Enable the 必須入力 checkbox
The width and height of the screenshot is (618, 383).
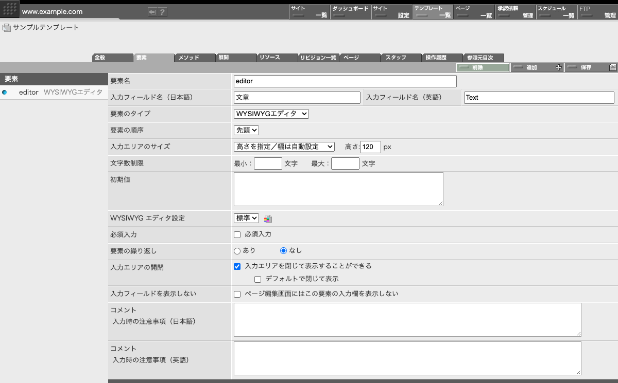(237, 234)
